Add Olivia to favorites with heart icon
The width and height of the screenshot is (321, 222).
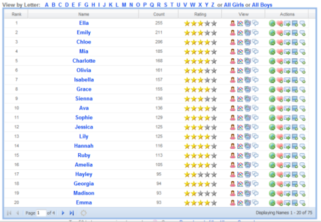point(280,70)
